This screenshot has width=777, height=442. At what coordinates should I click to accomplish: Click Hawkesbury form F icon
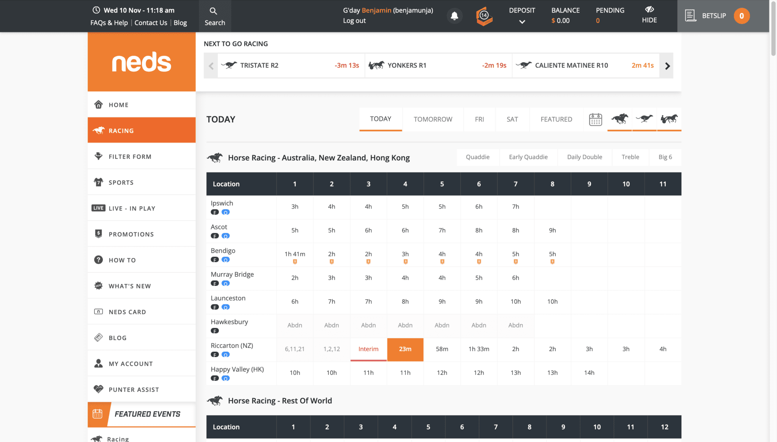pos(215,331)
